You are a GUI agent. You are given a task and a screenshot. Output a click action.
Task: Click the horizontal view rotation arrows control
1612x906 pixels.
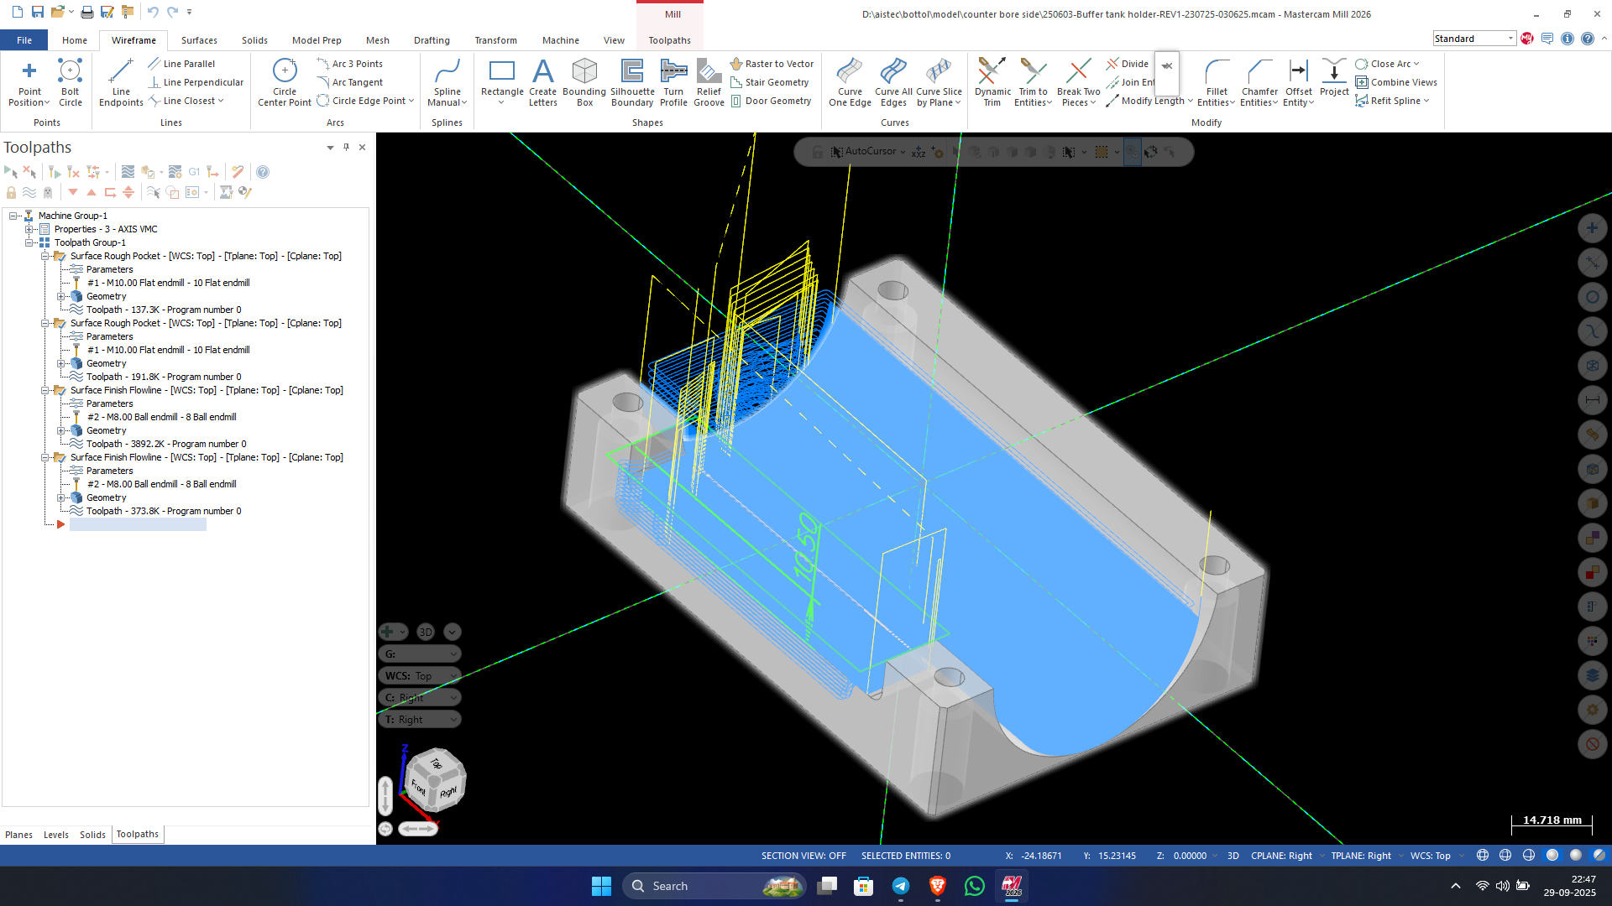(418, 829)
